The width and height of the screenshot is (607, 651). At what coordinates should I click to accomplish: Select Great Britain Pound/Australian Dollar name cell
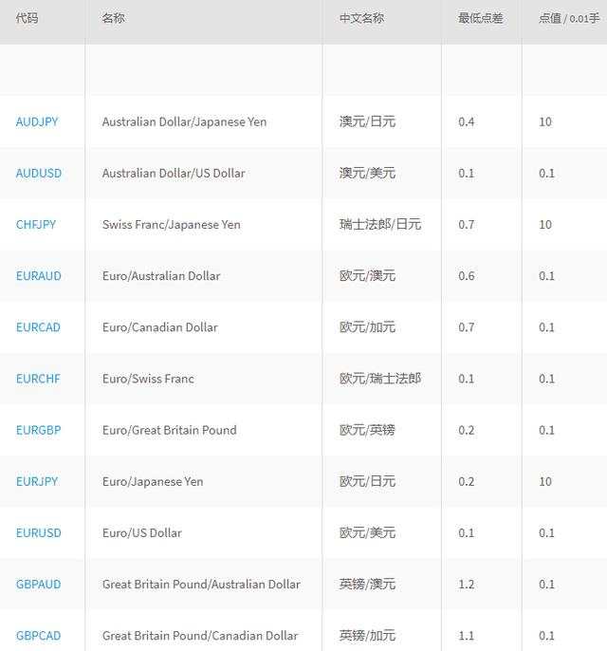point(201,585)
